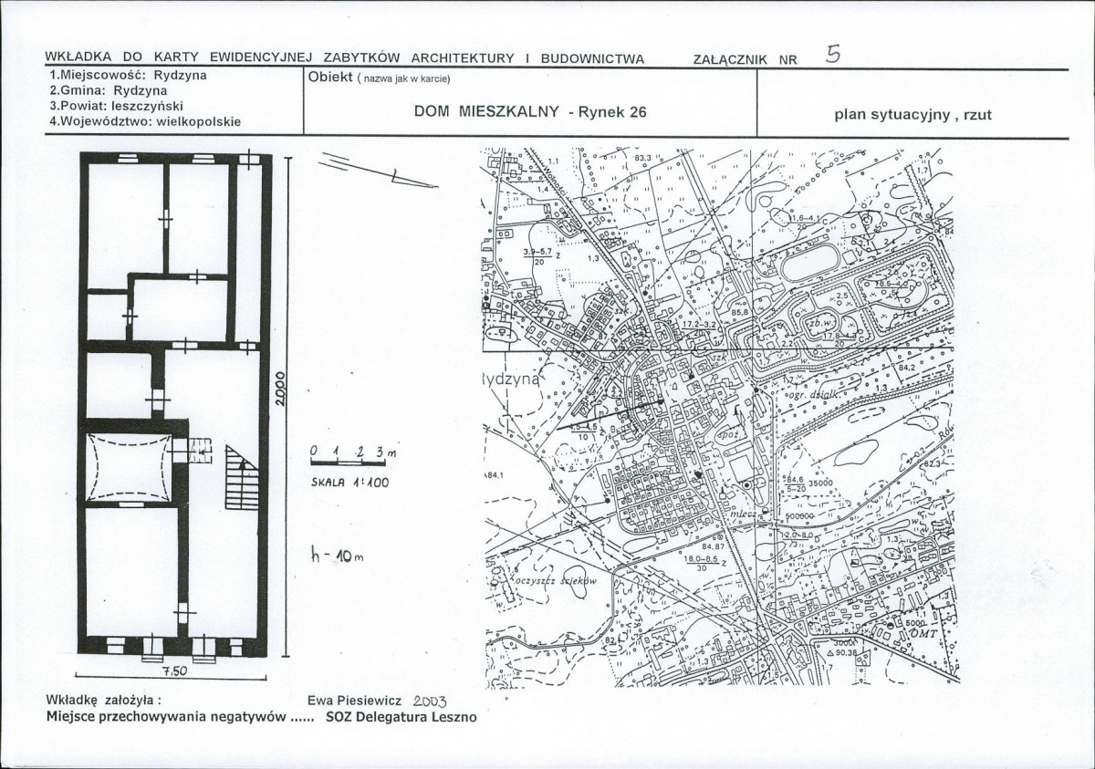Click the north arrow sketch above the scale
Screen dimensions: 1095x769
(377, 171)
